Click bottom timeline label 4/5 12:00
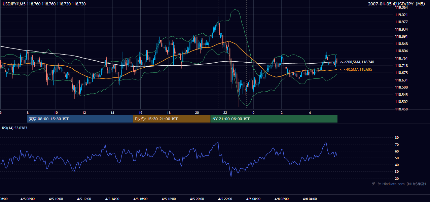Screen dimensions: 430x202 click(84, 199)
